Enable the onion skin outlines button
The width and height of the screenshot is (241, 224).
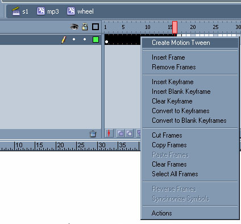click(130, 133)
